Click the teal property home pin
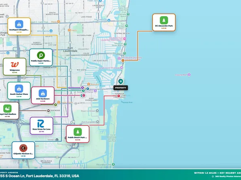This screenshot has width=241, height=180. pyautogui.click(x=121, y=82)
